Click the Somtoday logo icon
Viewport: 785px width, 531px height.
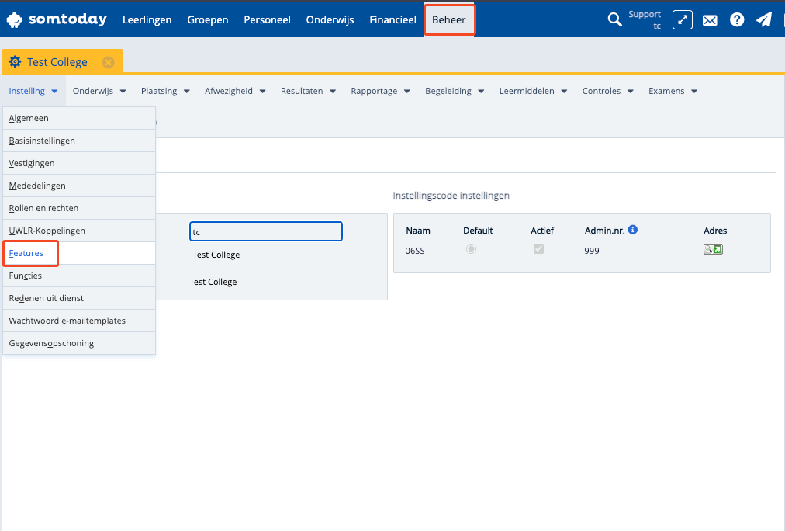pyautogui.click(x=14, y=19)
